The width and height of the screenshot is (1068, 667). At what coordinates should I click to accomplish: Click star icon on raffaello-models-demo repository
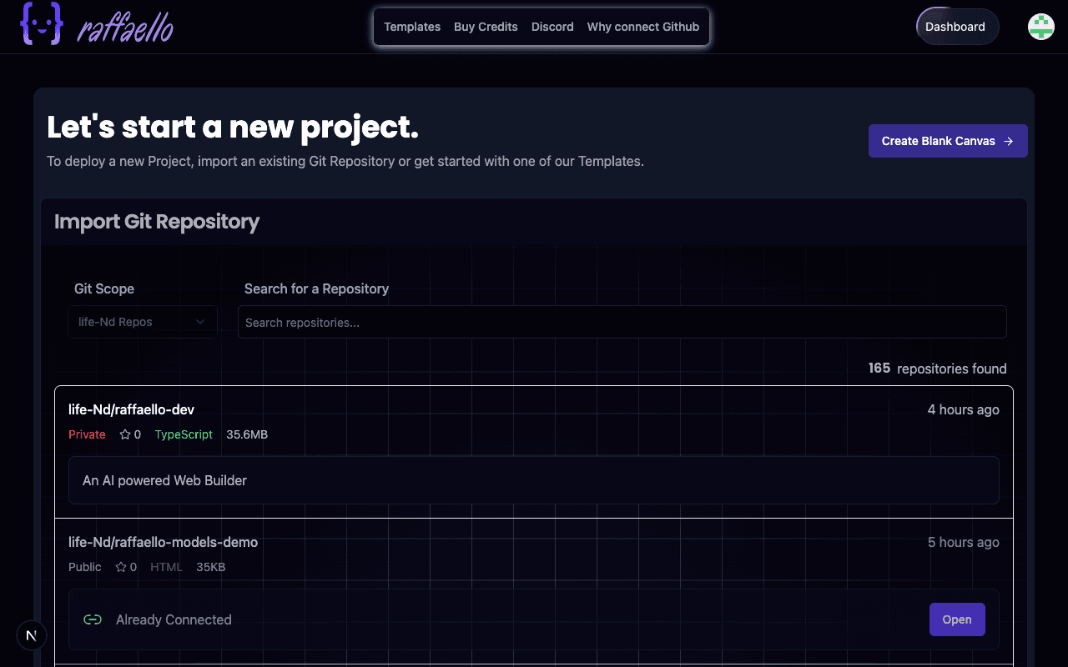click(121, 567)
